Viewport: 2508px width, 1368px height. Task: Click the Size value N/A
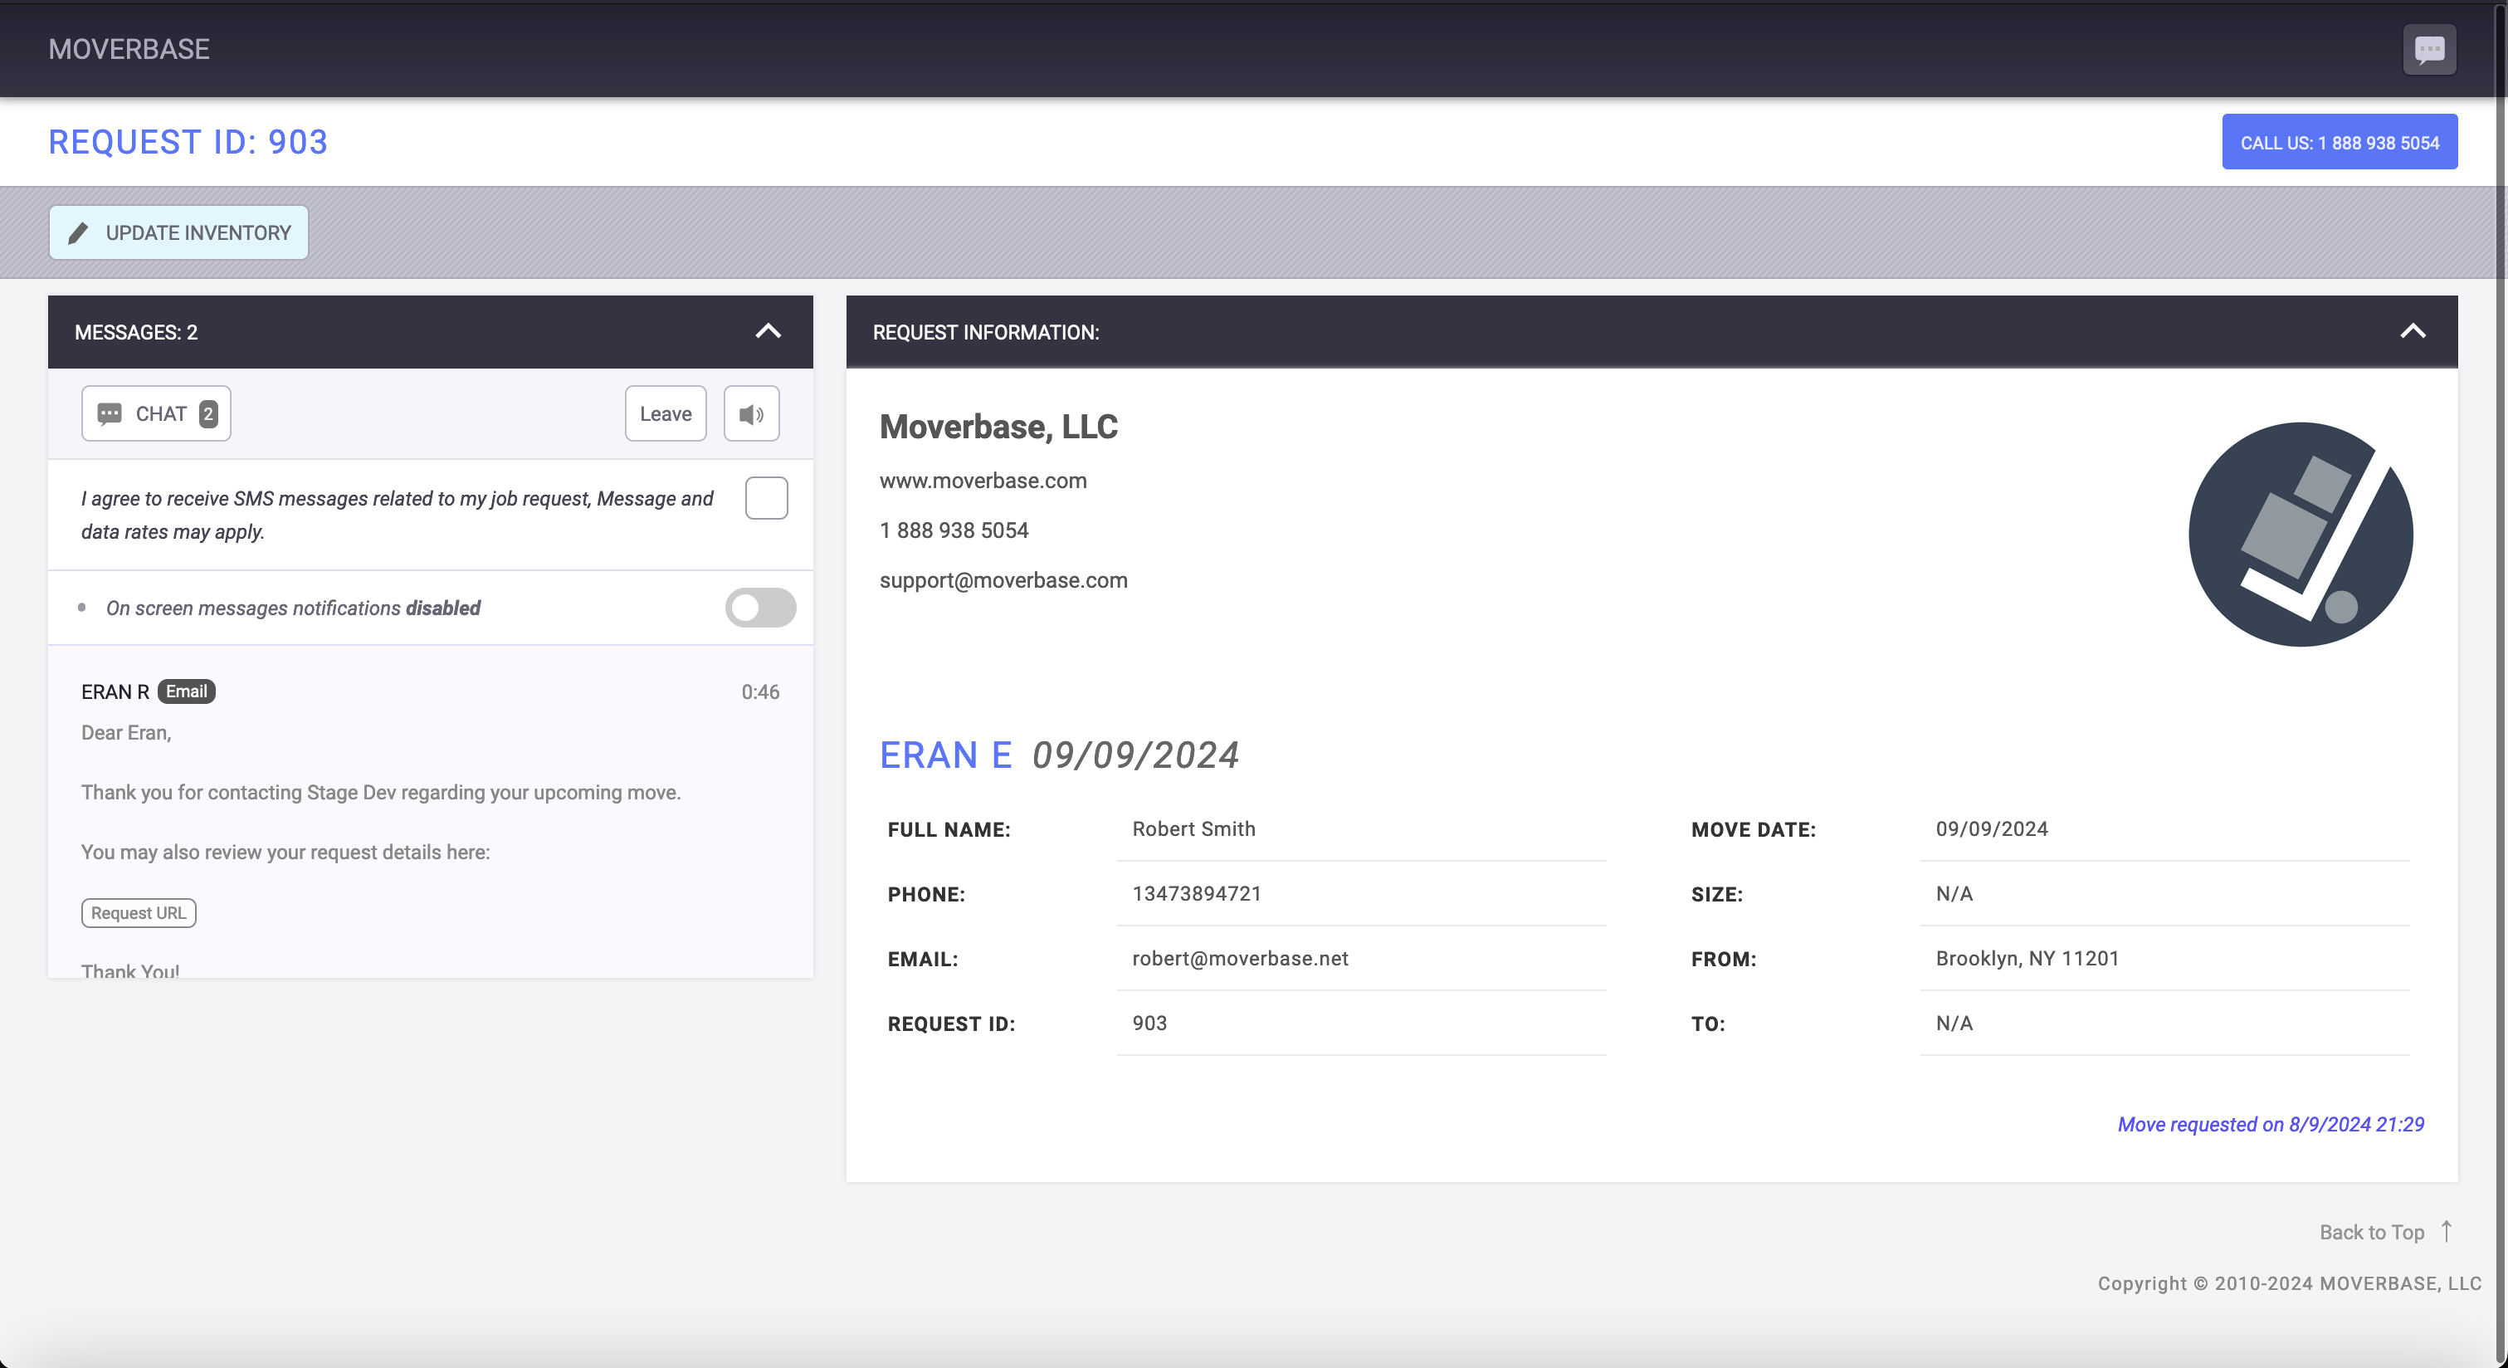1954,894
